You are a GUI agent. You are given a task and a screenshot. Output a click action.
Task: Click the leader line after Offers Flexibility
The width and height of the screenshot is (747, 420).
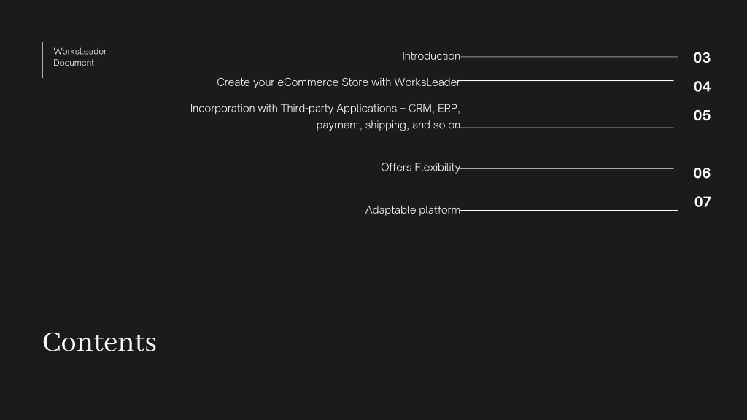point(567,168)
